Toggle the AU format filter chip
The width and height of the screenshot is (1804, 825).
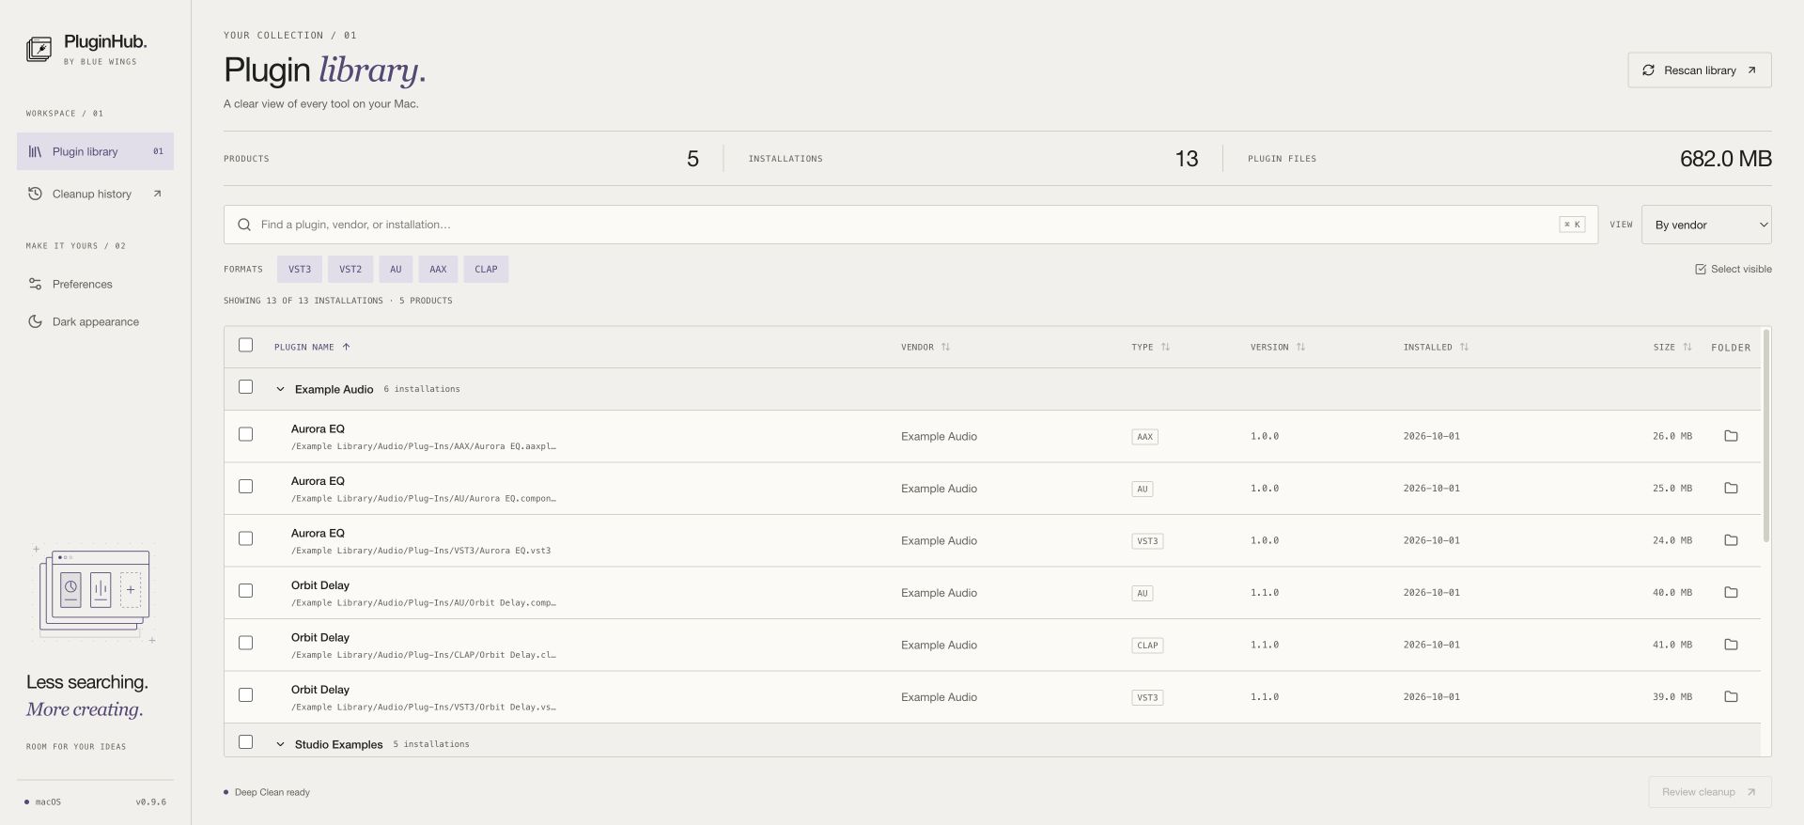396,270
